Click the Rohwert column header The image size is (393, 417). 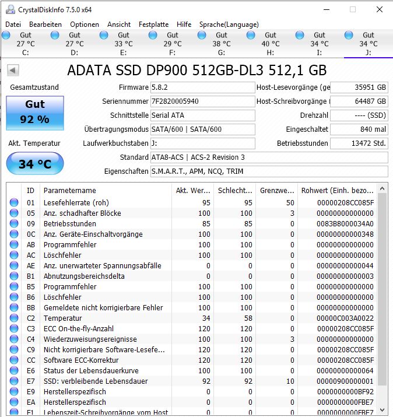tap(337, 190)
